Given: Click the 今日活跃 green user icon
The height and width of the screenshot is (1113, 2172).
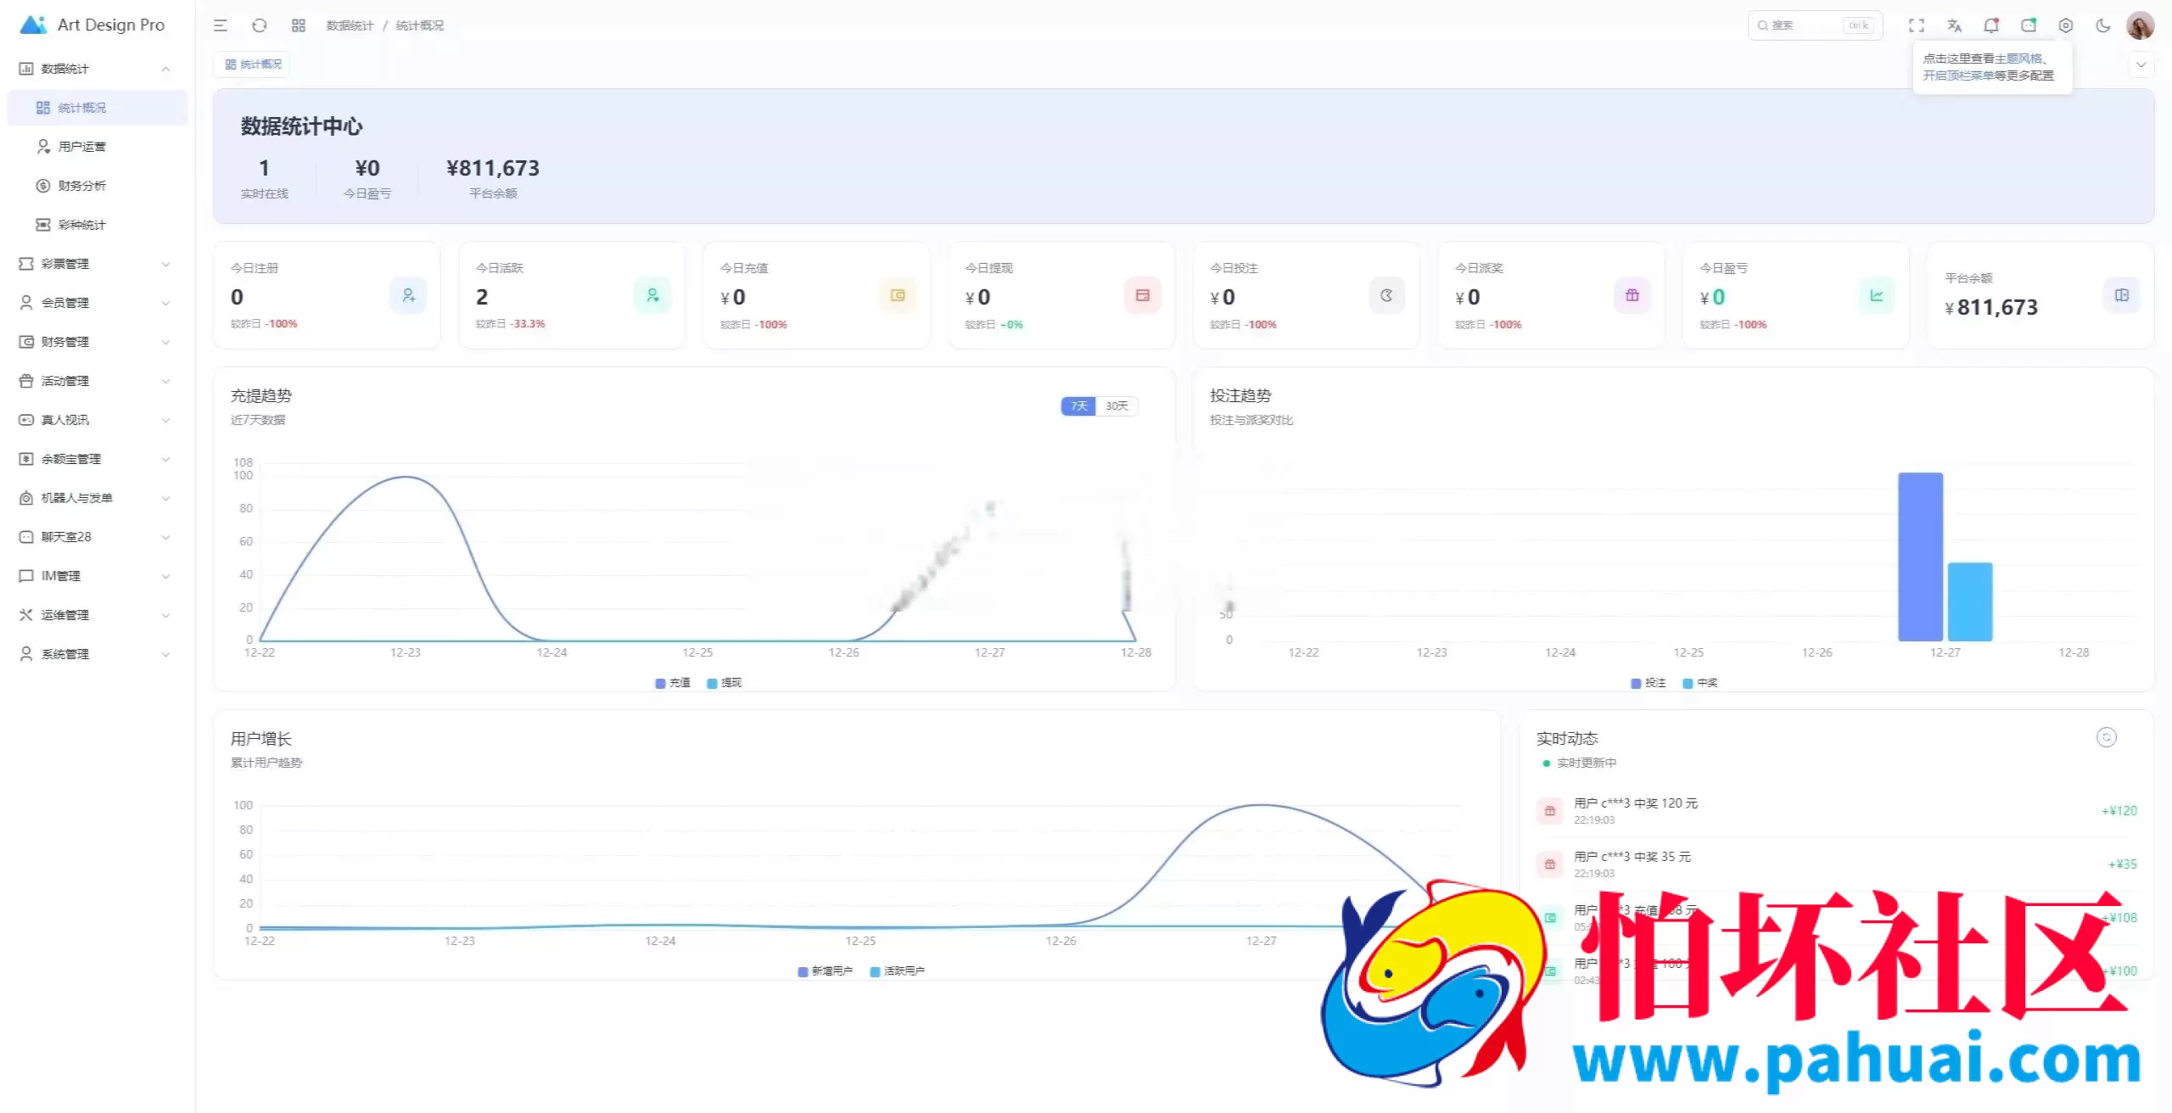Looking at the screenshot, I should (x=652, y=295).
